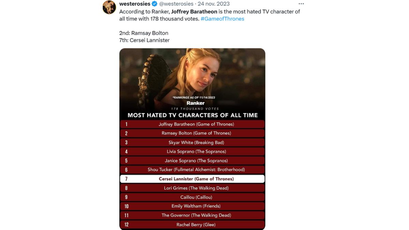Screen dimensions: 409x230
Task: Select the Skyar White Breaking Bad row
Action: (192, 142)
